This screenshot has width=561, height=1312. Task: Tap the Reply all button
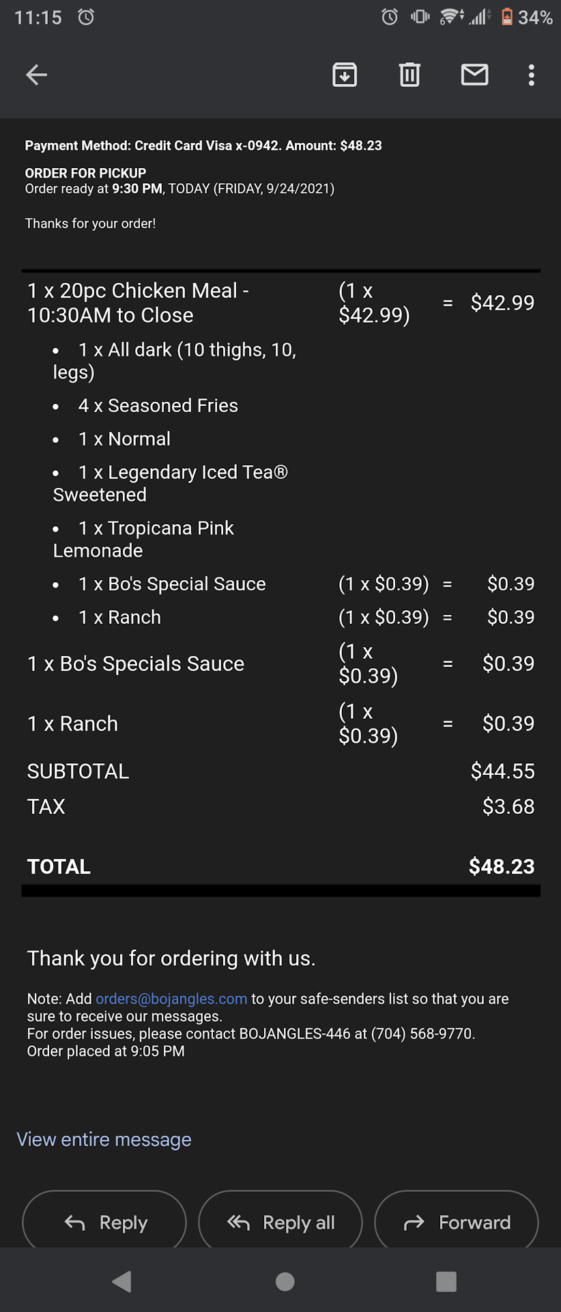point(280,1222)
